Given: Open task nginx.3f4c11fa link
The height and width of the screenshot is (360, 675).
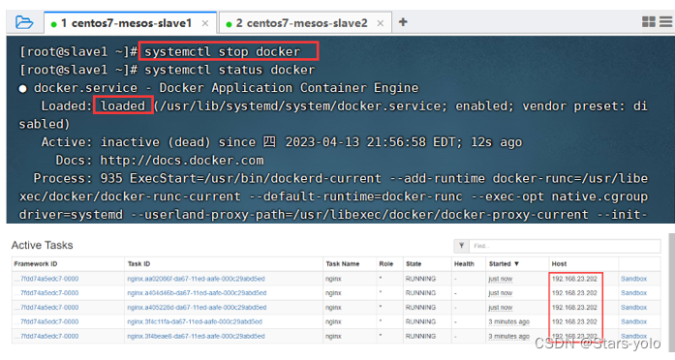Looking at the screenshot, I should (x=195, y=321).
